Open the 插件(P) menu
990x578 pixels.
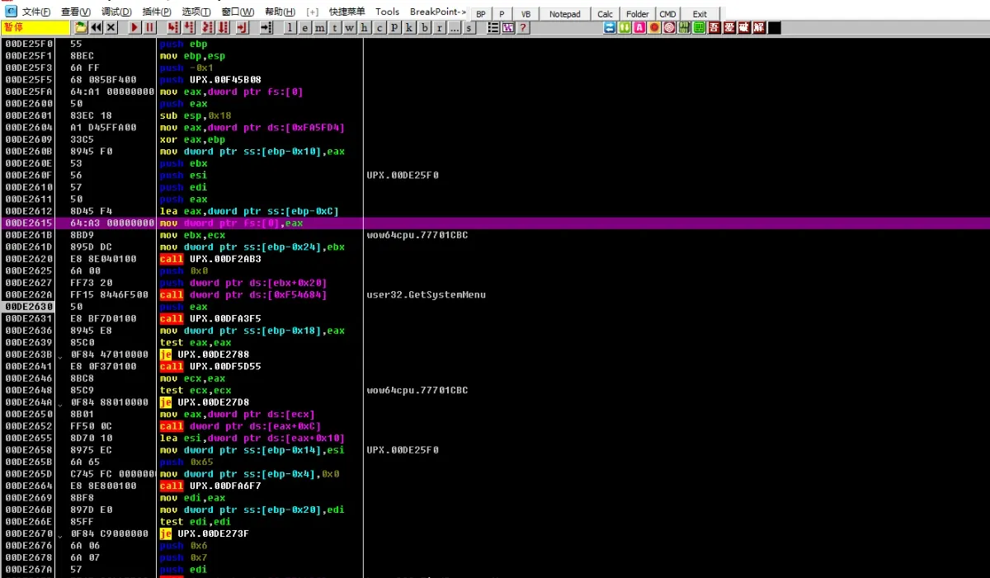pos(157,12)
